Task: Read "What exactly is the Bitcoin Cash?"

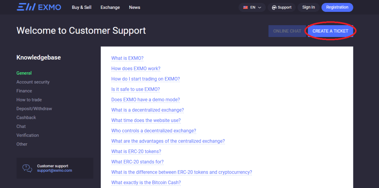Action: (146, 183)
